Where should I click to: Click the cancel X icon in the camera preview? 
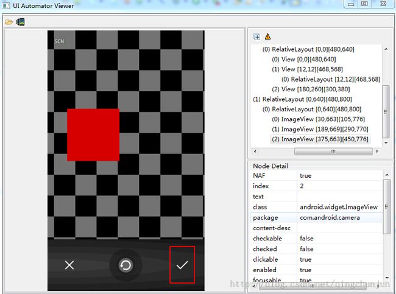click(x=69, y=265)
